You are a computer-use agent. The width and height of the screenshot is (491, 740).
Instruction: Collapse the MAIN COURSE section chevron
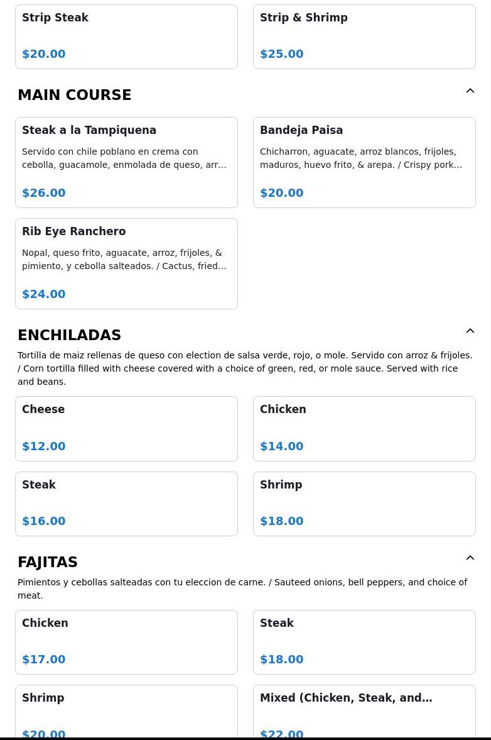pyautogui.click(x=470, y=91)
